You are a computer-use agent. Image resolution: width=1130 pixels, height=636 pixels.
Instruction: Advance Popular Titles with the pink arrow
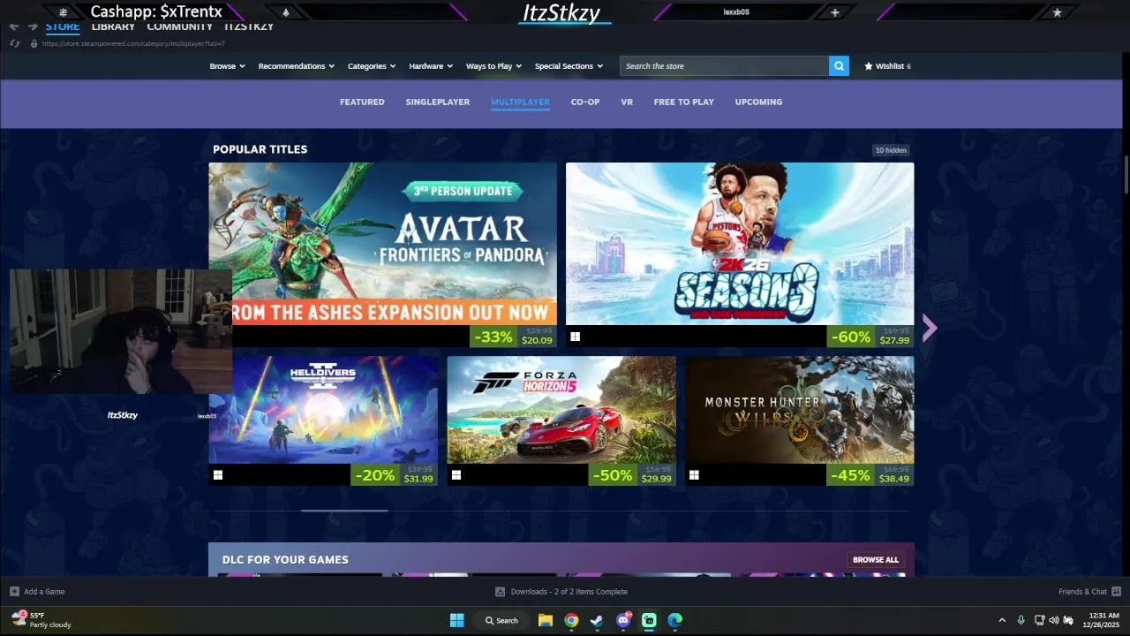929,328
